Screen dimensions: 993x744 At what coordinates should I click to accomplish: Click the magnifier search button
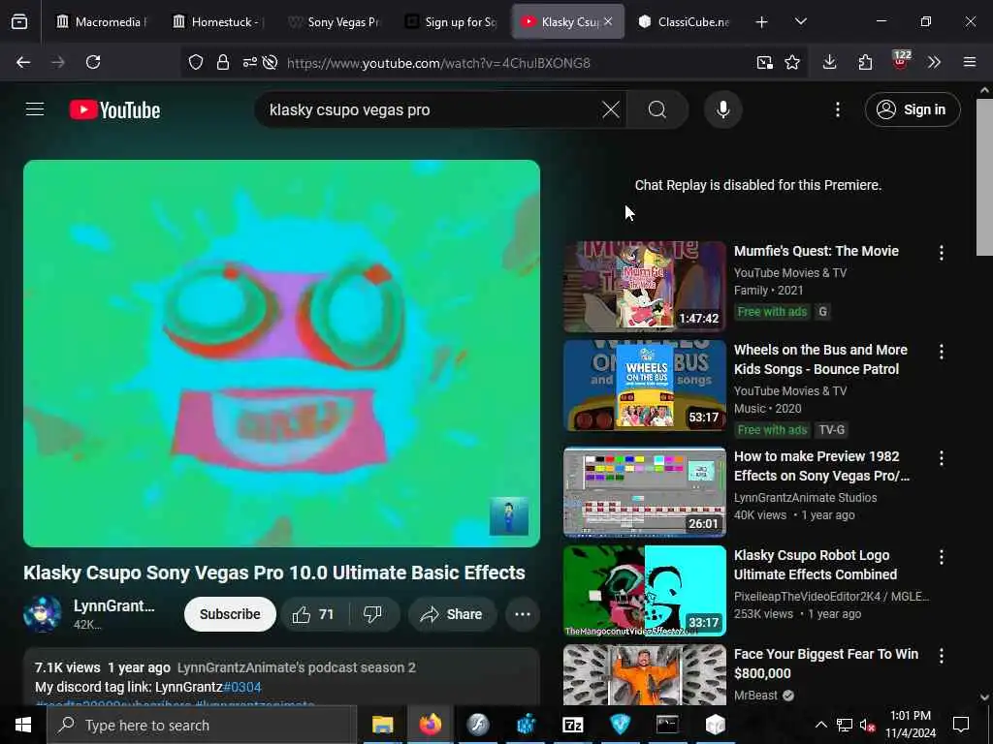click(x=657, y=109)
